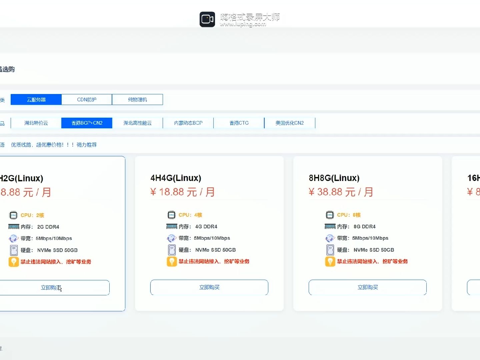
Task: Click the ¥ 38.88 元 / 月 price
Action: tap(341, 192)
